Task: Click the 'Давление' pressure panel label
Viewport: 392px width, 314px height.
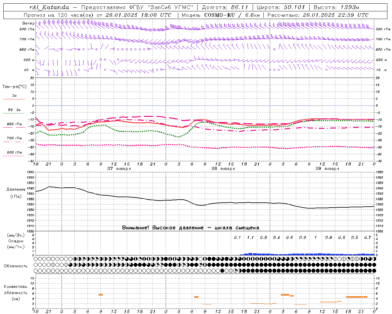Action: pyautogui.click(x=16, y=190)
